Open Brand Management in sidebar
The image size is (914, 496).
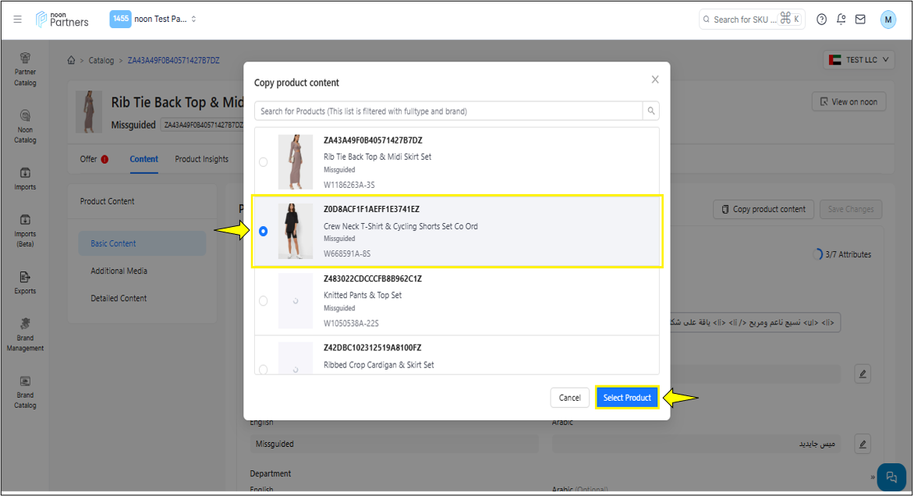point(25,333)
